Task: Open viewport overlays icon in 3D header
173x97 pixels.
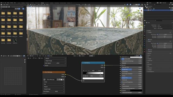Action: click(x=130, y=5)
